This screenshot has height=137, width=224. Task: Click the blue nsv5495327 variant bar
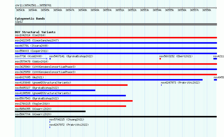pos(55,90)
